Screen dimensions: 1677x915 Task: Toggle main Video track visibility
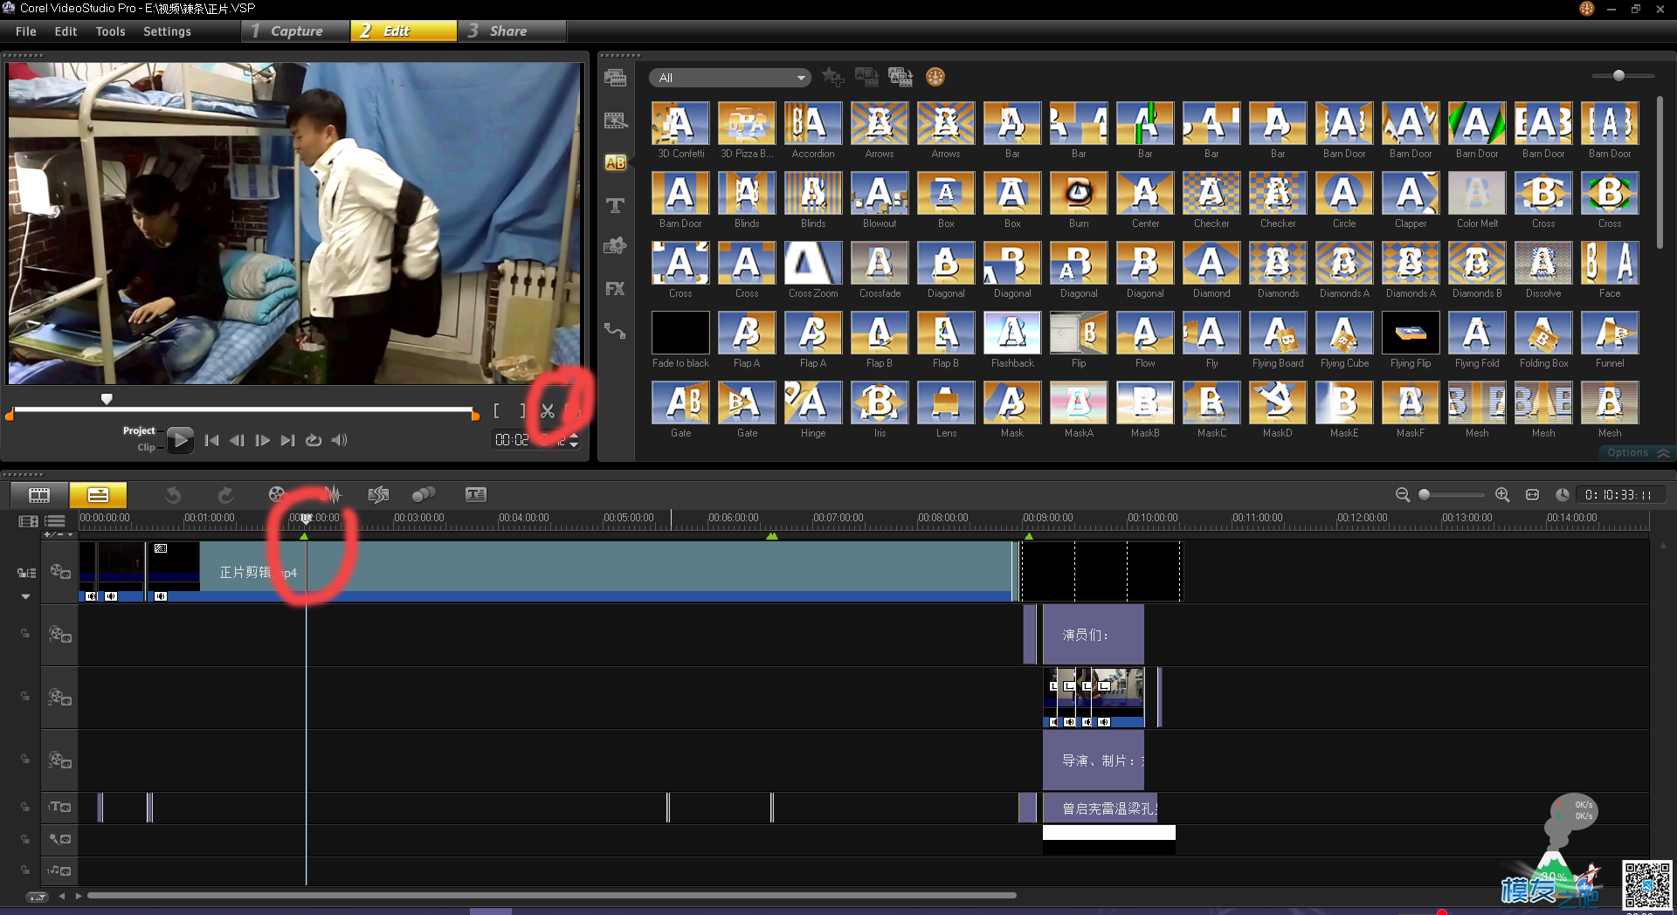[x=60, y=572]
